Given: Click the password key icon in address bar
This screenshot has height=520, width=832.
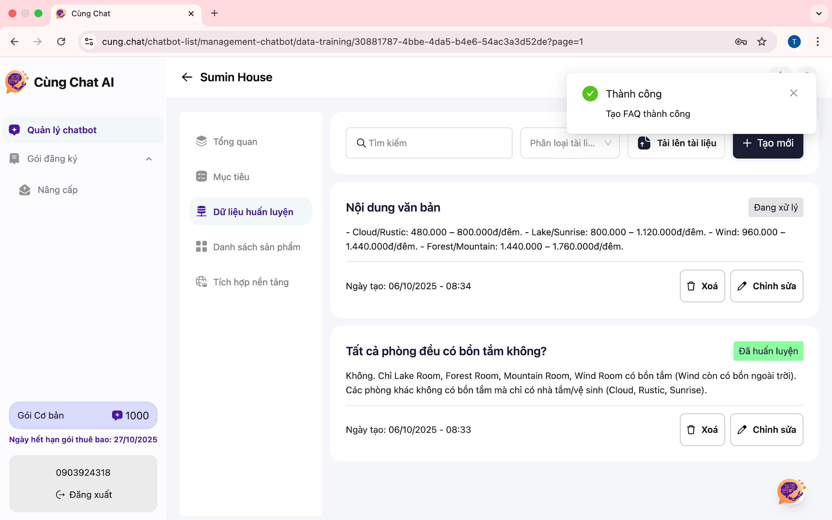Looking at the screenshot, I should coord(740,42).
